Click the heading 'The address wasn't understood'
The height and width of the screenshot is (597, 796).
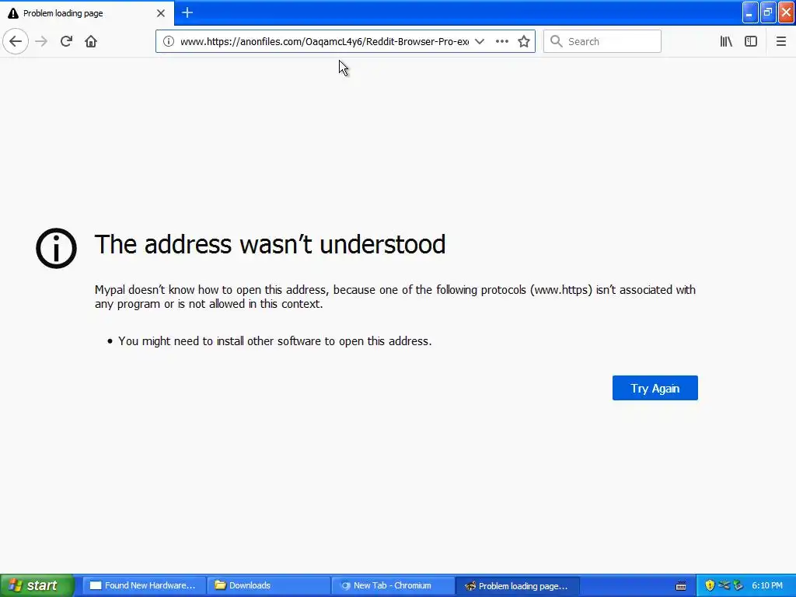click(x=270, y=244)
